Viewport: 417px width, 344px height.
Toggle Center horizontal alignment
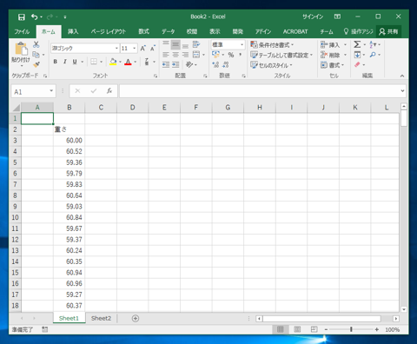[x=175, y=55]
